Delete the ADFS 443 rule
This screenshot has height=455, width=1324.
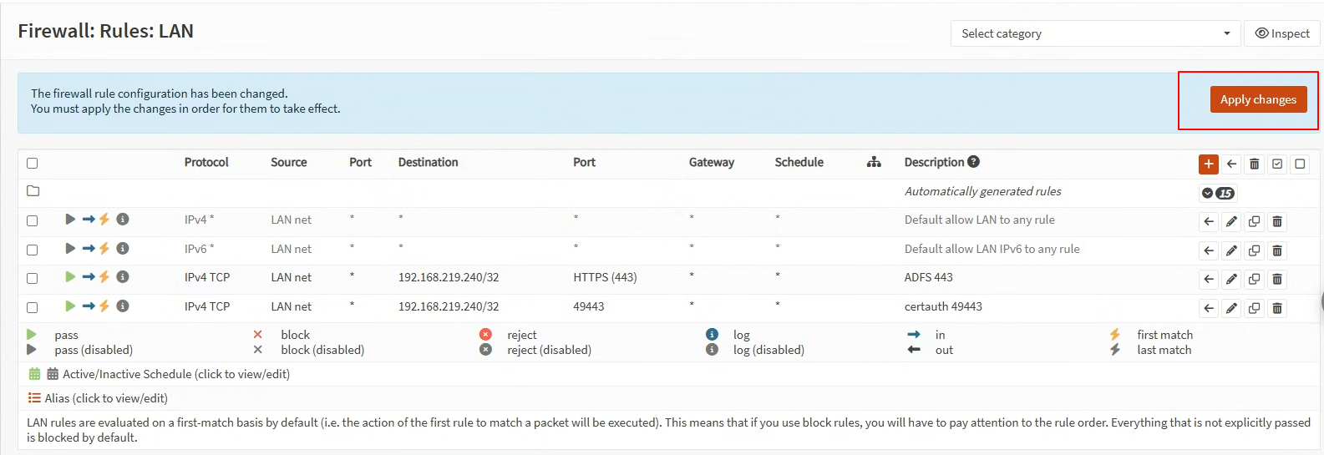[x=1277, y=279]
